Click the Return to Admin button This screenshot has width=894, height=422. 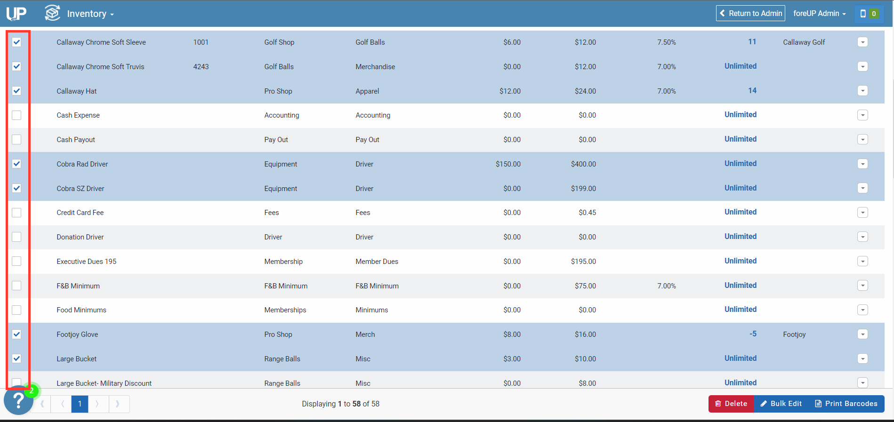pos(750,13)
